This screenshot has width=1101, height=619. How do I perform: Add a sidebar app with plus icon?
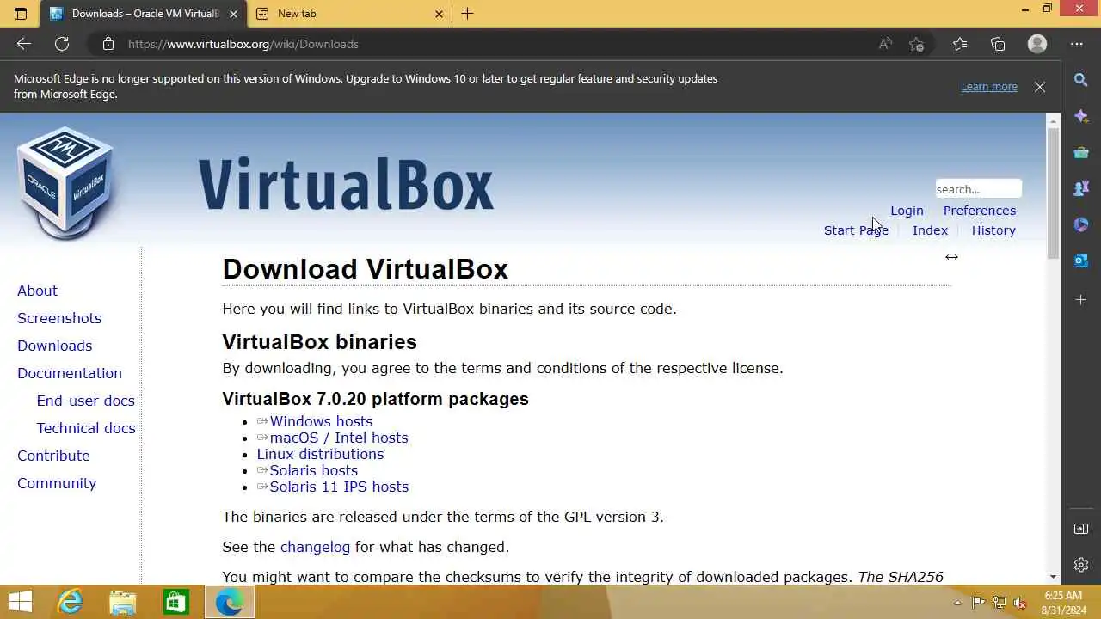click(x=1081, y=299)
